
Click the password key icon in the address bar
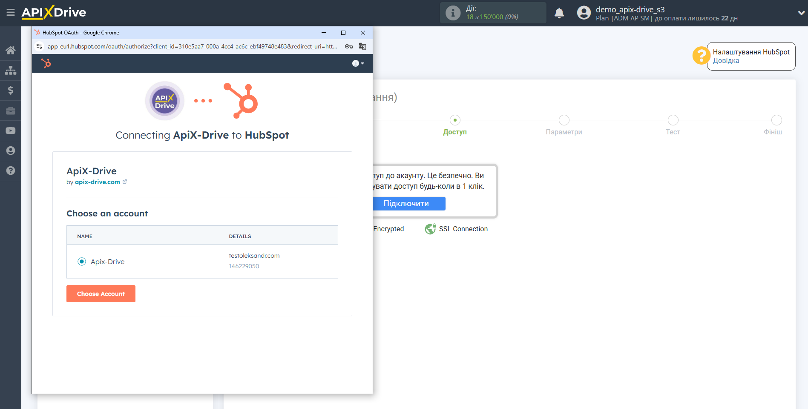tap(349, 46)
